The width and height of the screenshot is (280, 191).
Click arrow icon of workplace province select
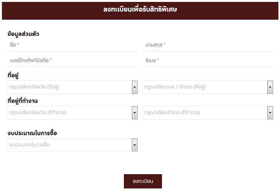coord(135,113)
